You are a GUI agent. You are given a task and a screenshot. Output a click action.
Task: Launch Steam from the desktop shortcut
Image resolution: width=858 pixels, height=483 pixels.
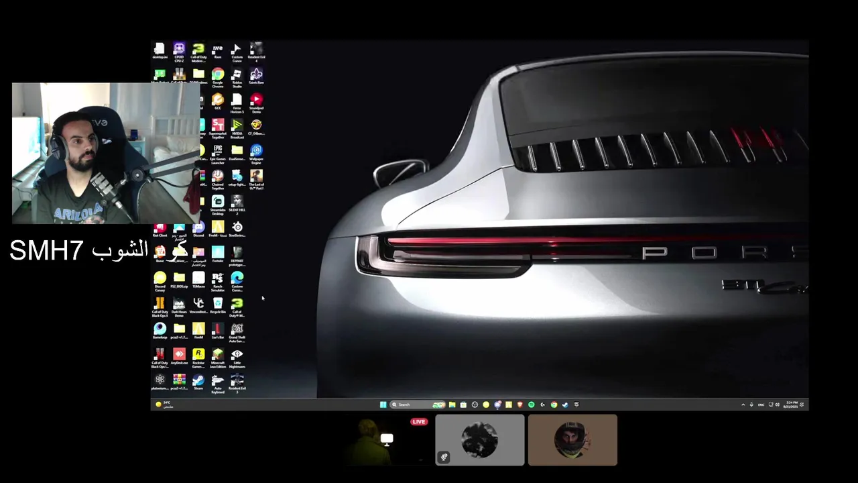pos(198,382)
